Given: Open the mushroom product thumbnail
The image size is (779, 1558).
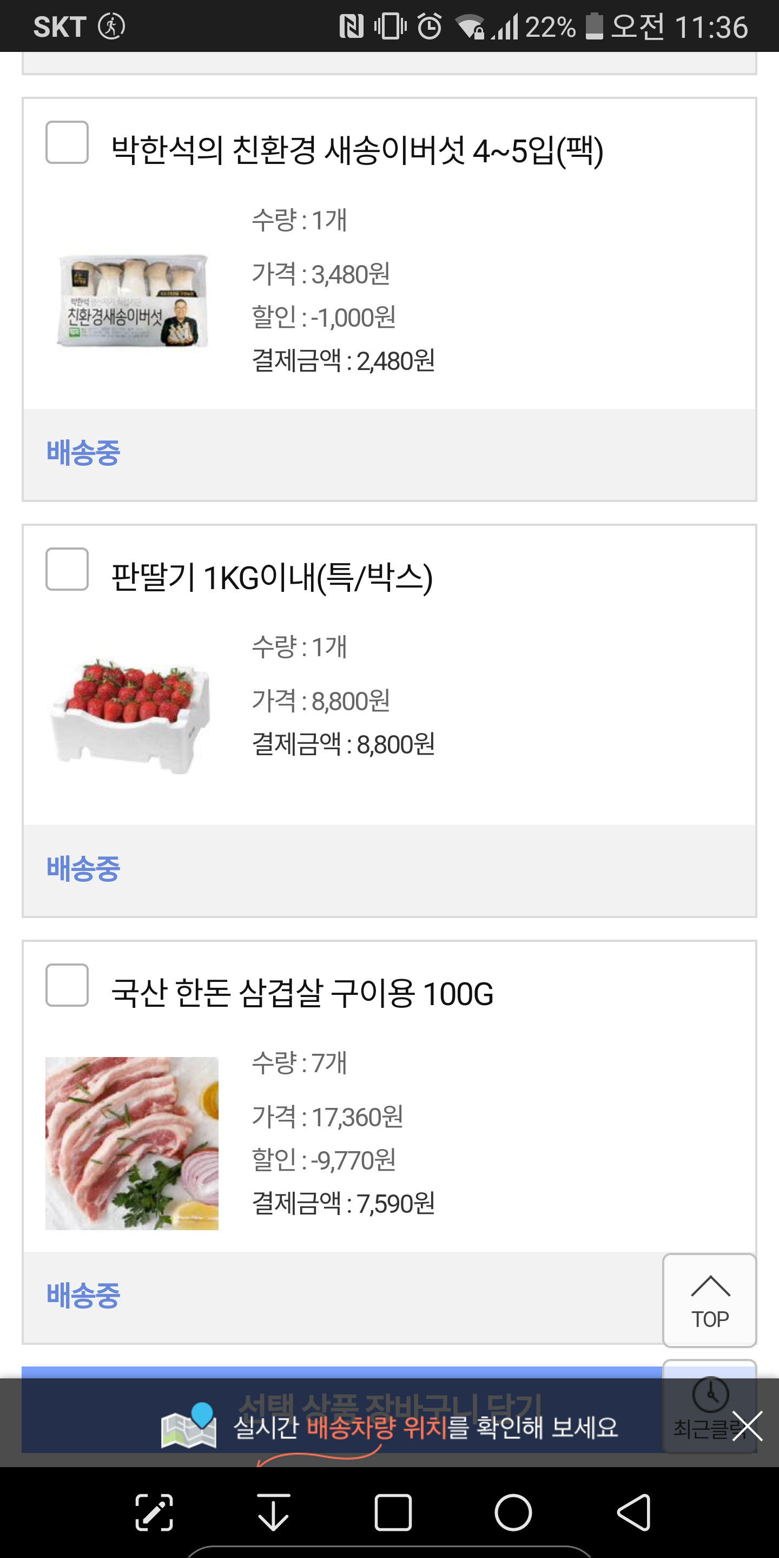Looking at the screenshot, I should [x=133, y=301].
